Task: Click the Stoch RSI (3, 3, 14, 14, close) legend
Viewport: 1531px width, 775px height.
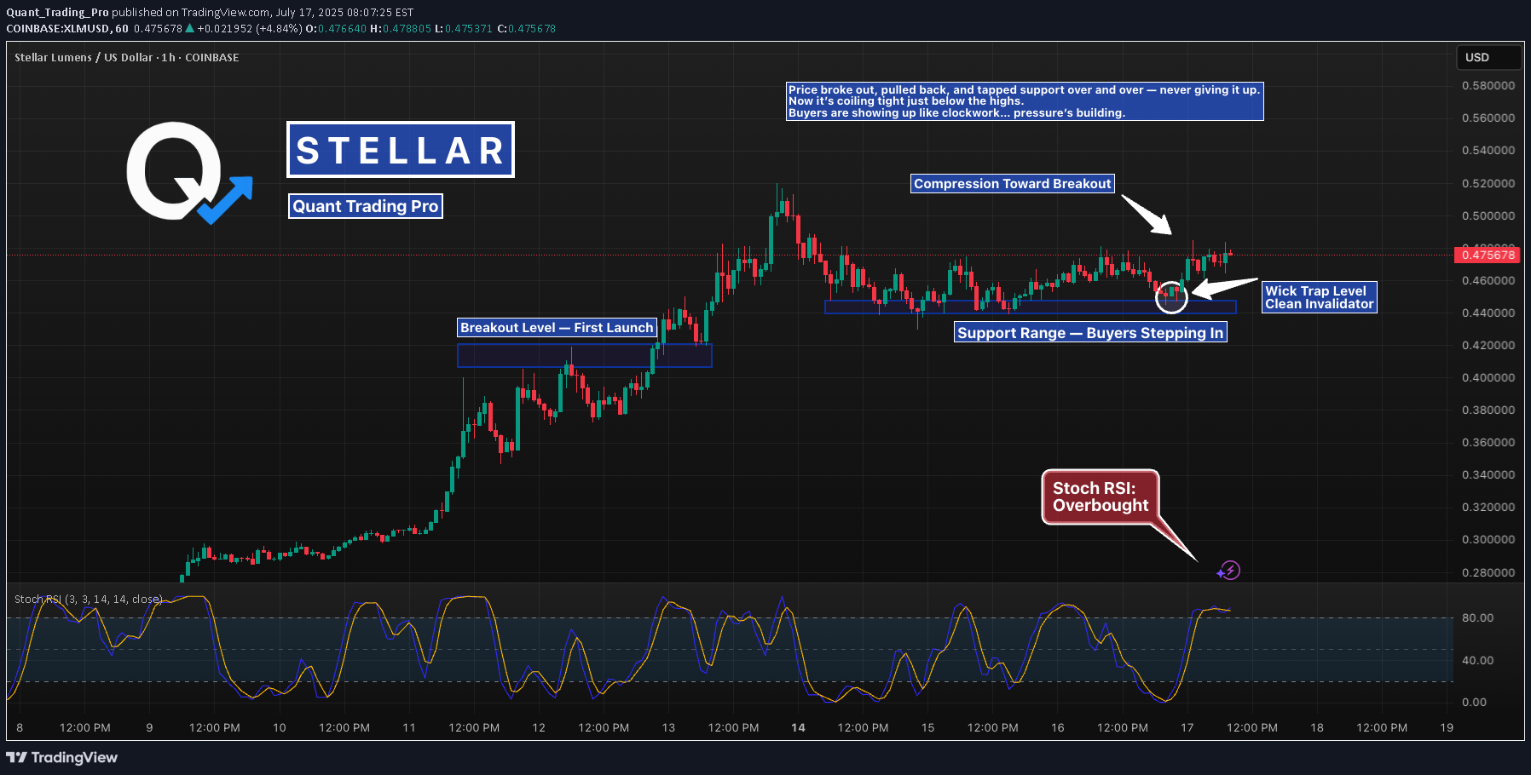Action: (88, 599)
